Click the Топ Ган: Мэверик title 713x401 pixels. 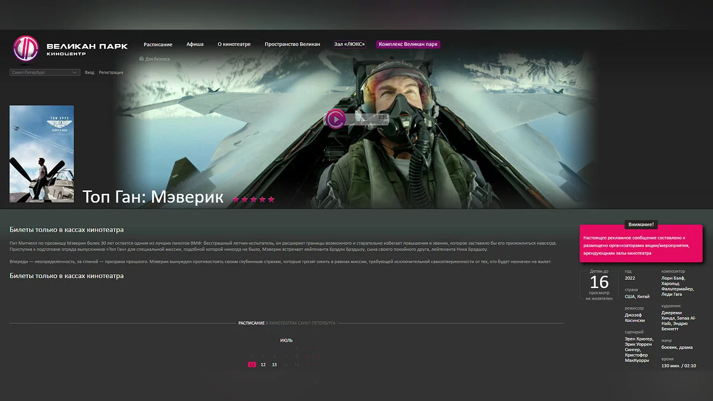(x=153, y=197)
